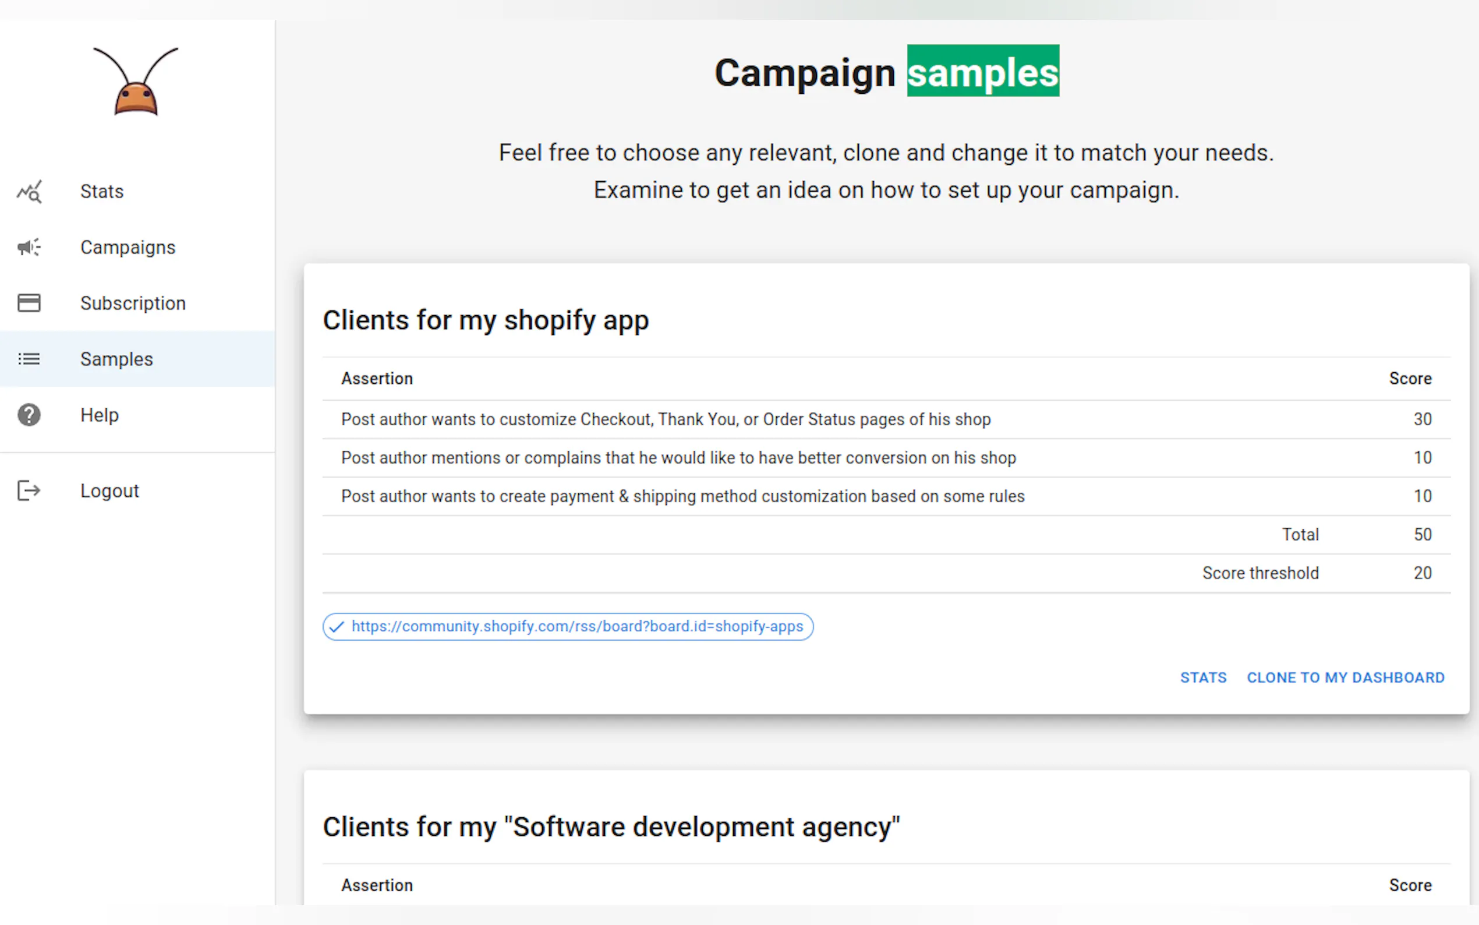
Task: Click the checkmark icon in the Shopify RSS chip
Action: tap(337, 626)
